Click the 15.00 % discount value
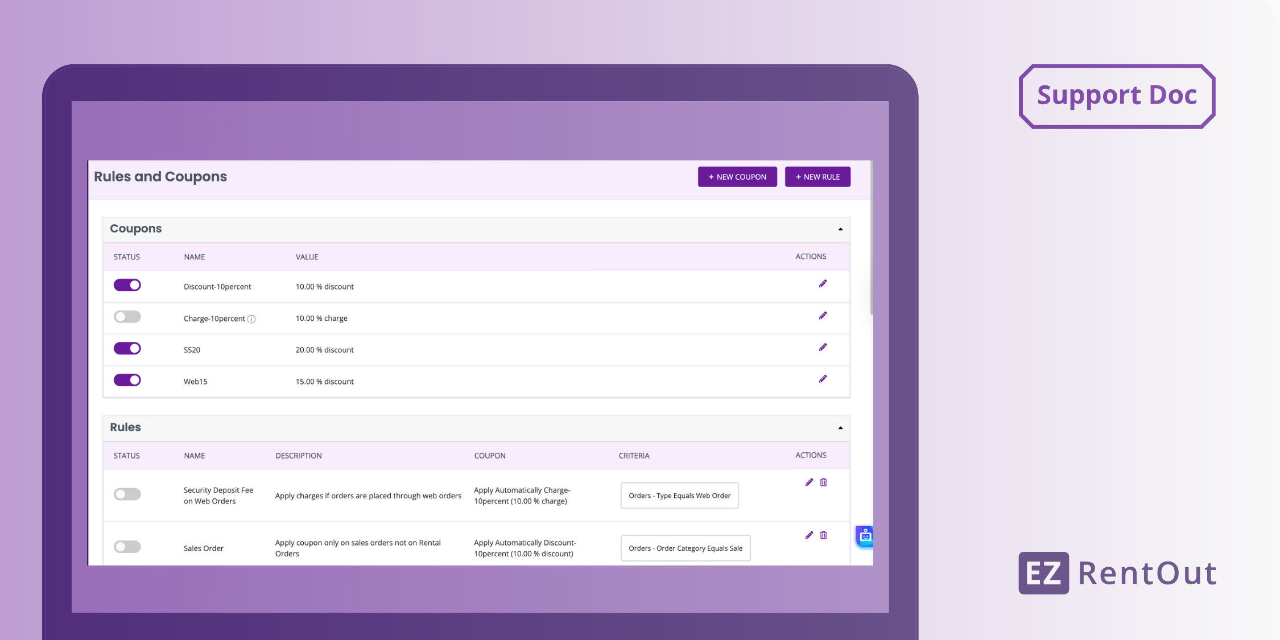 (x=324, y=382)
